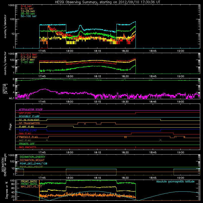Select 18:45 tick under the GOES15 plot
This screenshot has width=203, height=203.
[153, 102]
